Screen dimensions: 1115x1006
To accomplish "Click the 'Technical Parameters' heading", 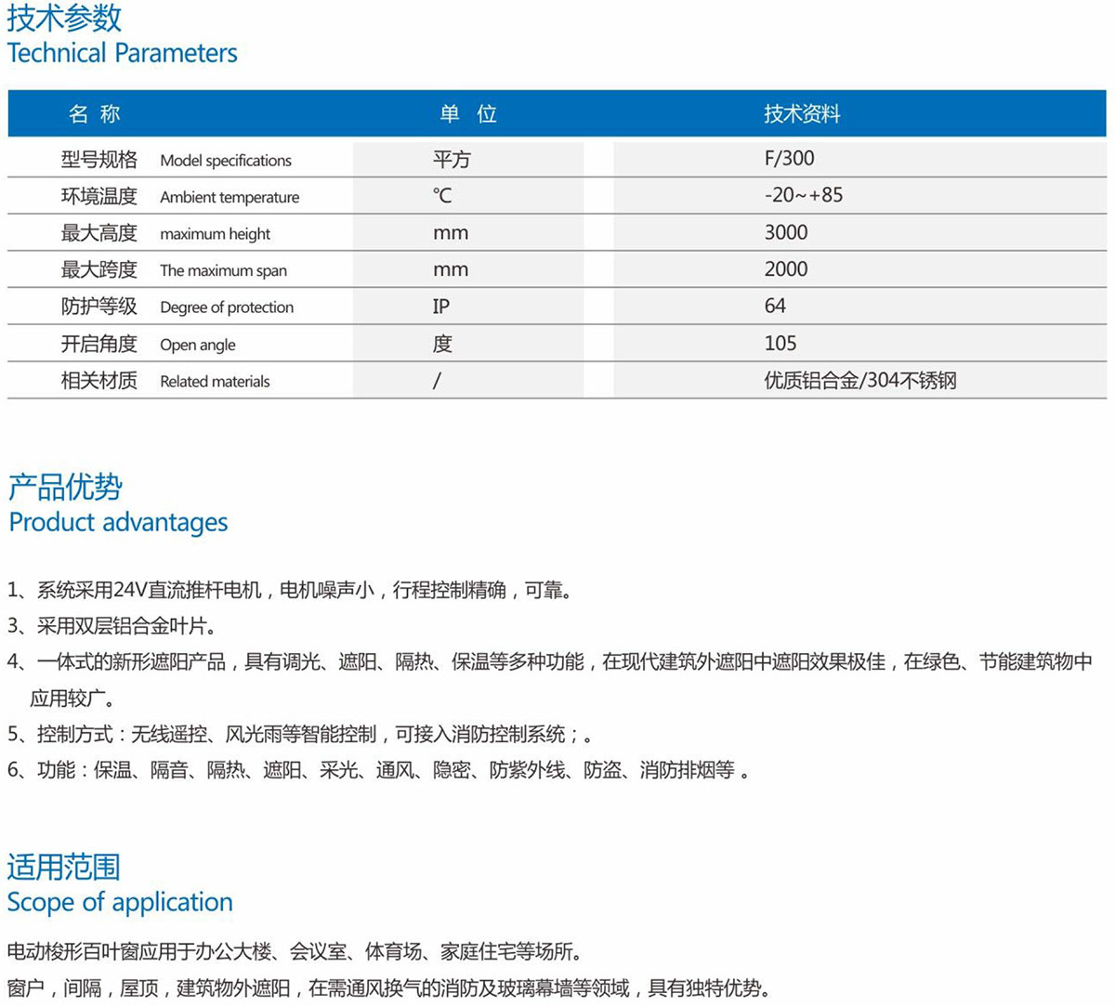I will [122, 53].
